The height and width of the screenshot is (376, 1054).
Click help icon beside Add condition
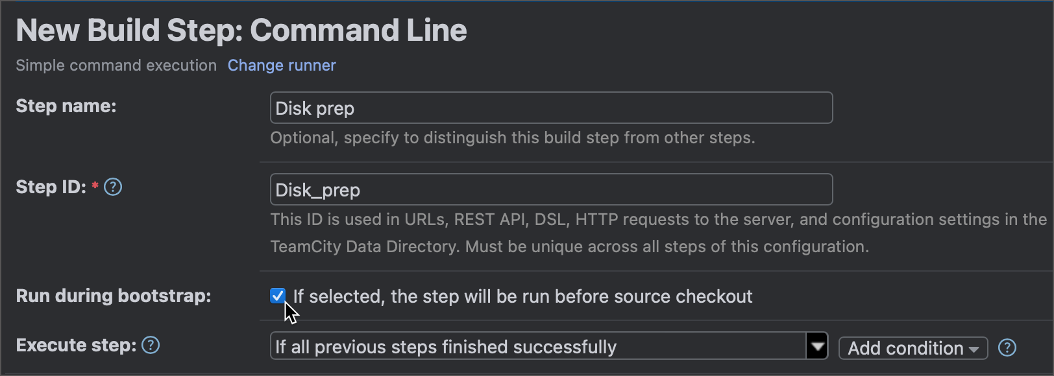[x=1007, y=348]
